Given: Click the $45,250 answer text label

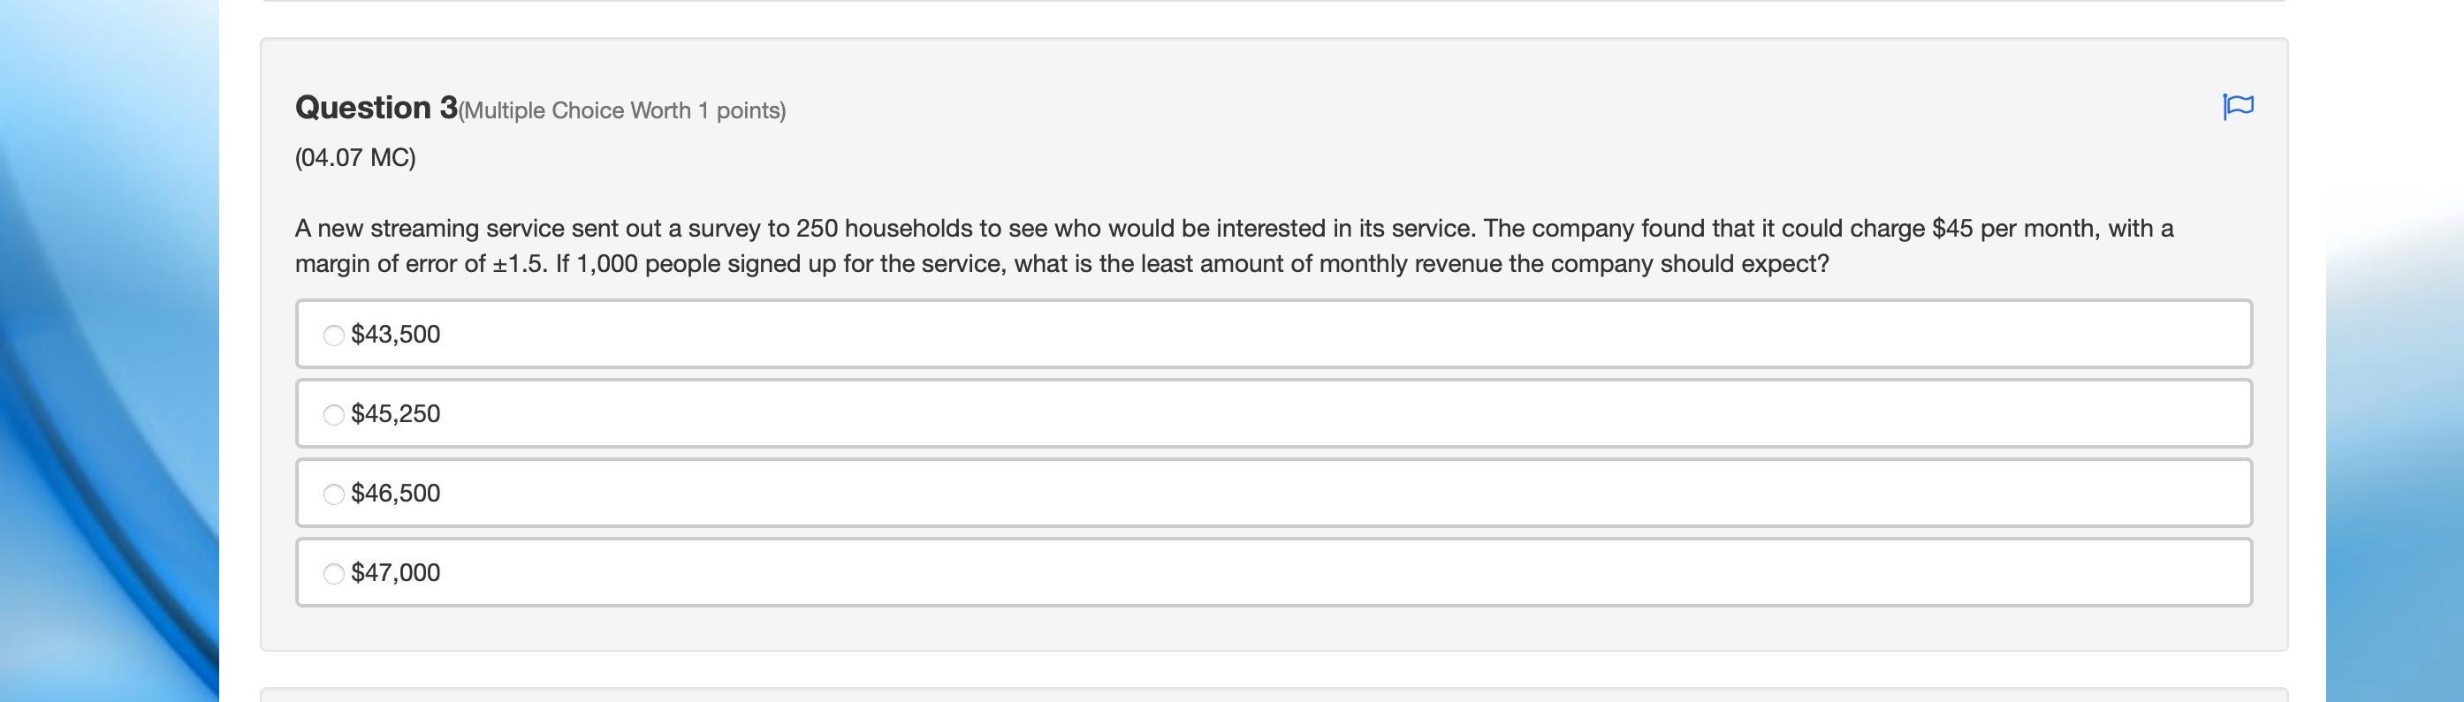Looking at the screenshot, I should click(396, 413).
